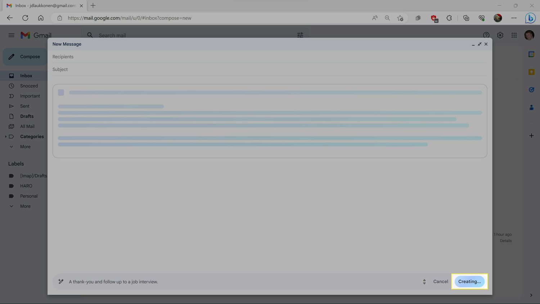Open Google Tasks side panel icon

[531, 90]
